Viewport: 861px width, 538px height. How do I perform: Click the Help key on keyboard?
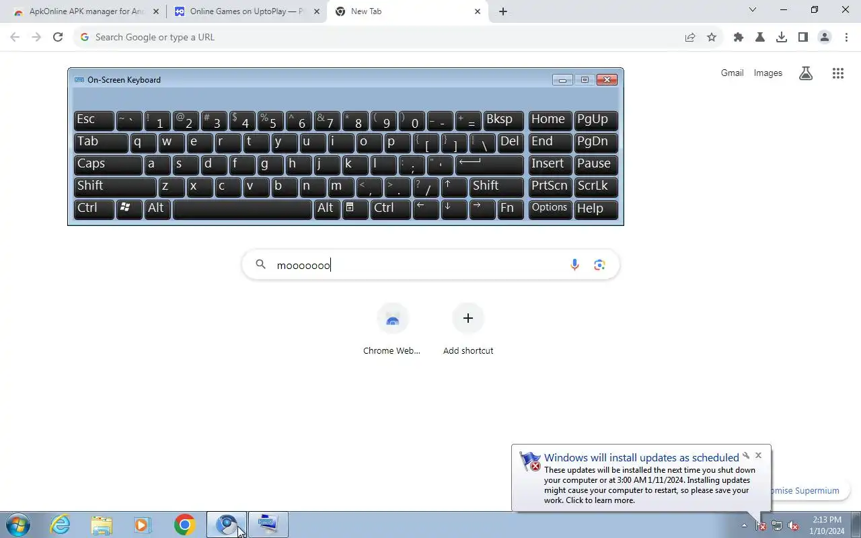(x=596, y=208)
